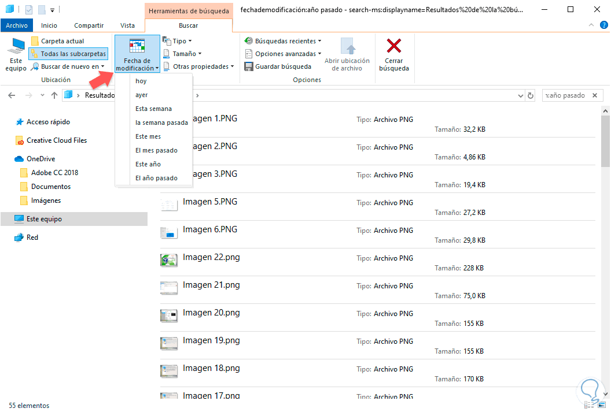
Task: Click scrollbar up arrow
Action: point(605,111)
